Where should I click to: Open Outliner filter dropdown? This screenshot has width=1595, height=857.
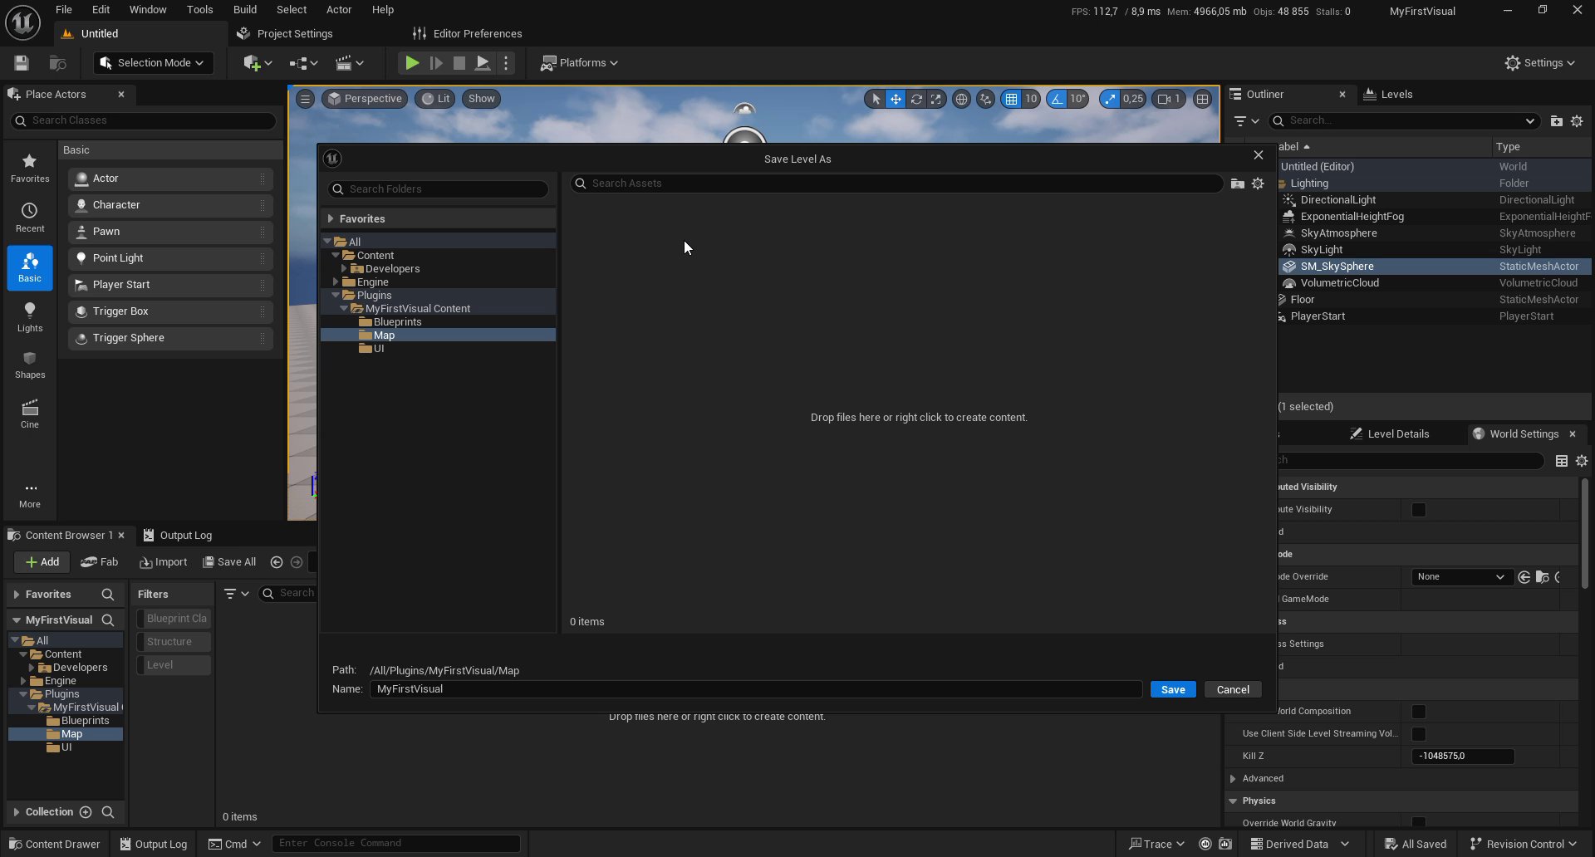coord(1246,121)
